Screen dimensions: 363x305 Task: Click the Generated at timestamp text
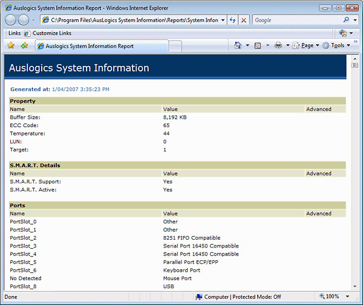[60, 89]
